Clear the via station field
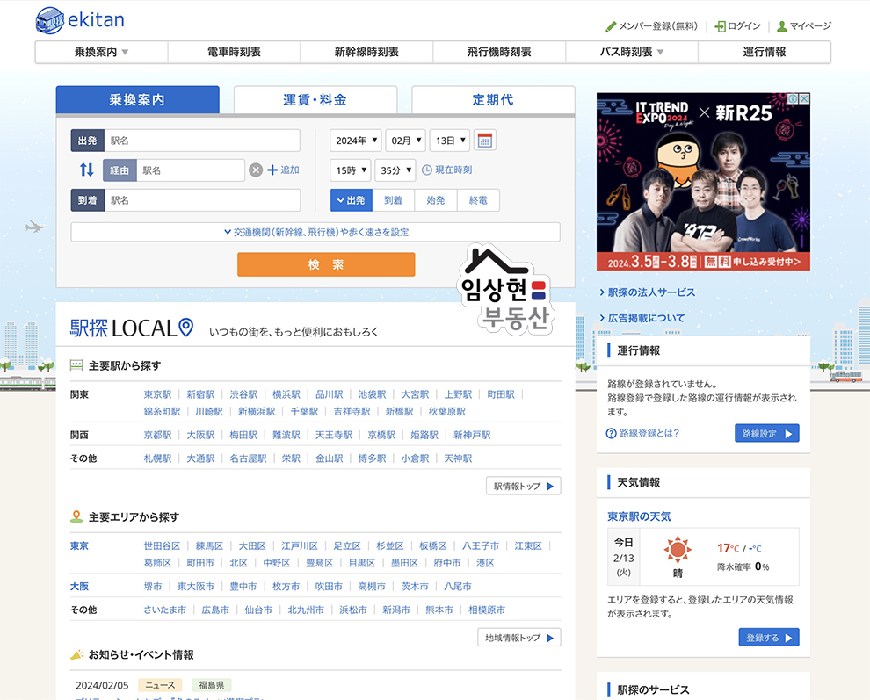Image resolution: width=870 pixels, height=700 pixels. (x=255, y=170)
